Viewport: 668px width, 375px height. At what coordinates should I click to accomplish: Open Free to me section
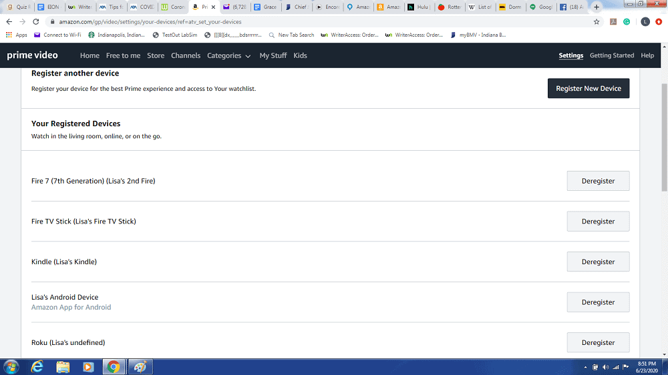click(123, 55)
